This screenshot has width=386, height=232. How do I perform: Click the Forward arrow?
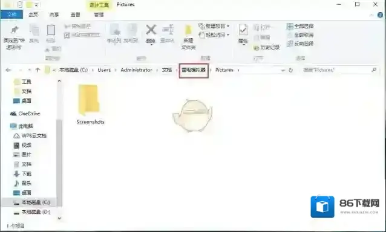click(x=21, y=70)
